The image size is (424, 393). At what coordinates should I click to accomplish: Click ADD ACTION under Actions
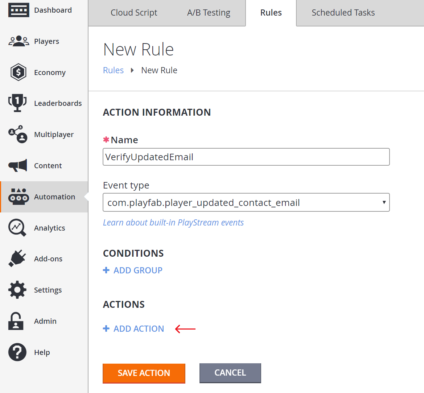(133, 328)
